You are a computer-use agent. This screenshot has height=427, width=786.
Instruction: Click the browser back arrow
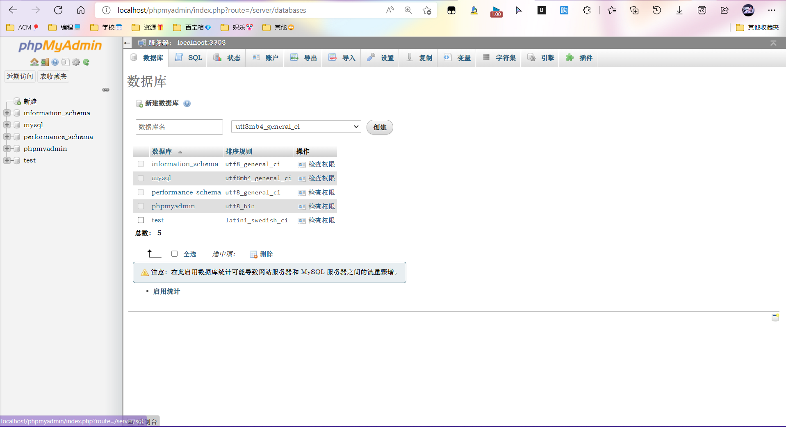(x=13, y=10)
